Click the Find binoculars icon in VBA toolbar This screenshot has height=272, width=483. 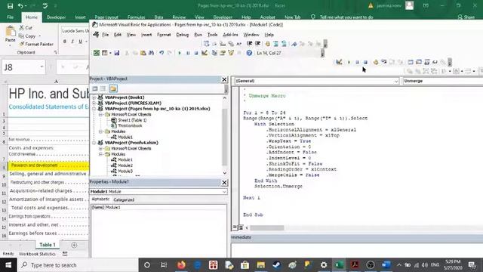(151, 53)
